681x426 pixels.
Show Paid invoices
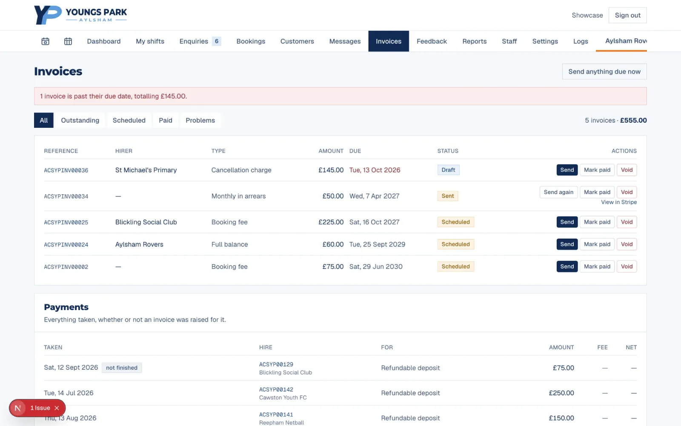pyautogui.click(x=166, y=120)
